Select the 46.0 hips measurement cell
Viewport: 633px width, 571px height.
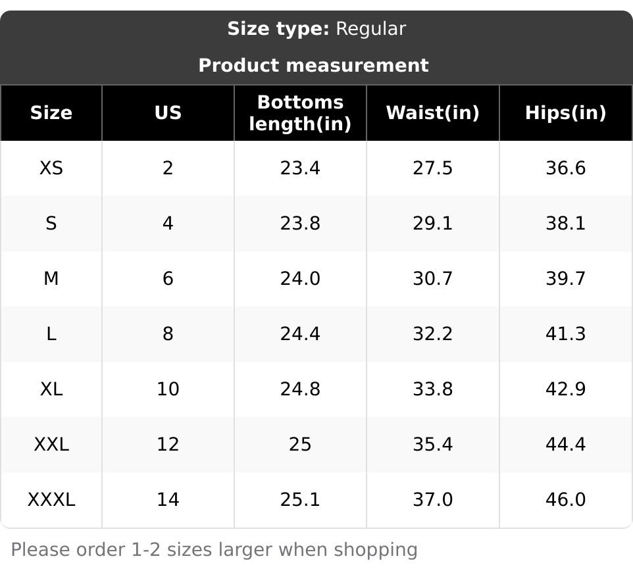[565, 500]
